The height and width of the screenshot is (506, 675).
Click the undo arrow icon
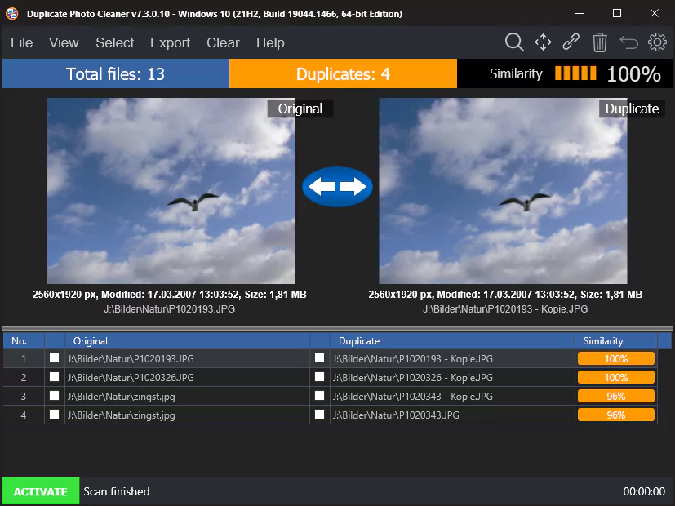[x=628, y=42]
